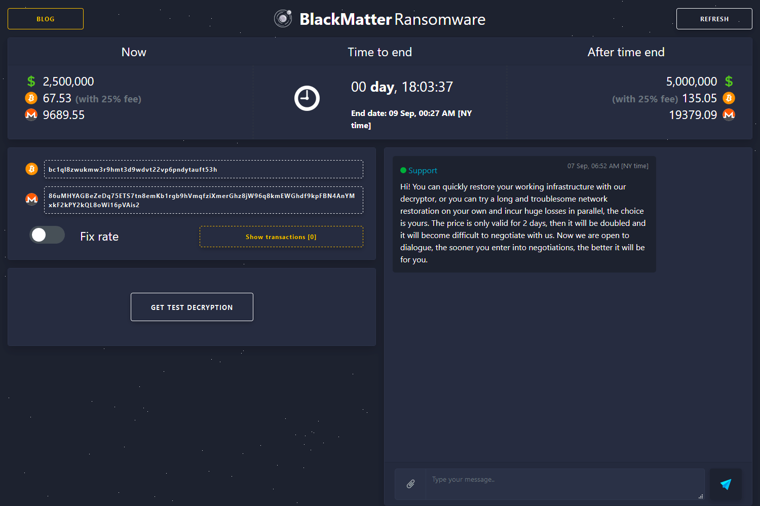Click Monero icon next to 9689.55 amount

[x=31, y=114]
